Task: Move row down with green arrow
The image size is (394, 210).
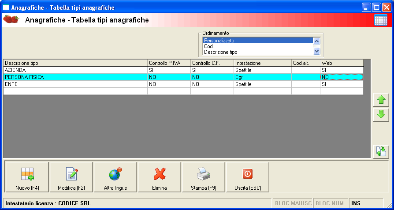Action: (381, 115)
